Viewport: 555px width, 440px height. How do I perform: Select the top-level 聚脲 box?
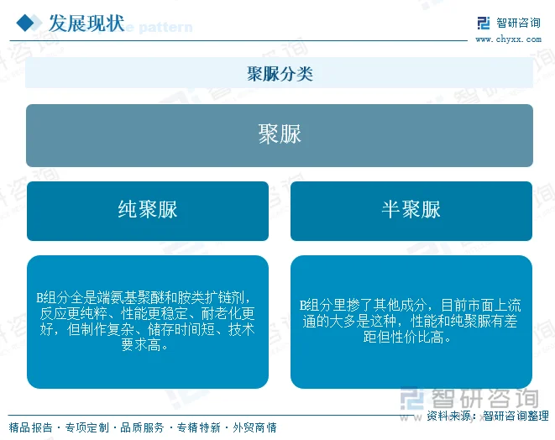pyautogui.click(x=280, y=135)
